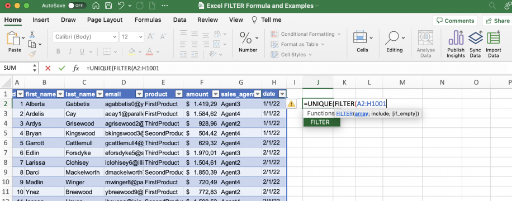Image resolution: width=512 pixels, height=201 pixels.
Task: Click the Borders icon
Action: pyautogui.click(x=107, y=51)
